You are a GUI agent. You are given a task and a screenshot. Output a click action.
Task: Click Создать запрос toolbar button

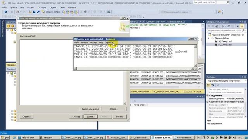(51, 12)
